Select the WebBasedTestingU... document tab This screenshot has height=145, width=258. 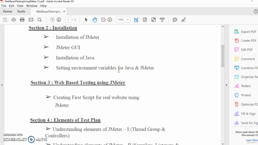point(48,12)
